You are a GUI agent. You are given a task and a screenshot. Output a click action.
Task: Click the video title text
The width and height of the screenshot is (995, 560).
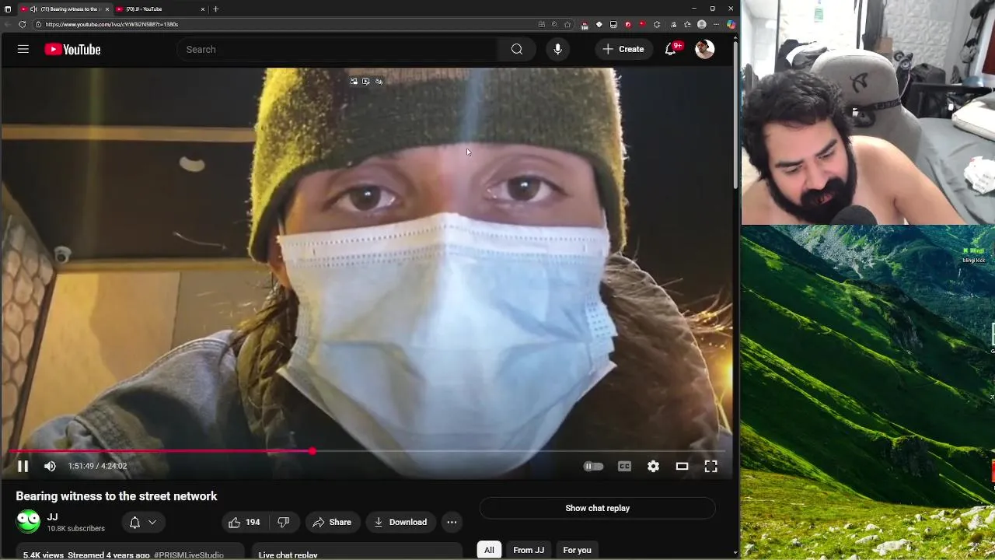click(117, 496)
